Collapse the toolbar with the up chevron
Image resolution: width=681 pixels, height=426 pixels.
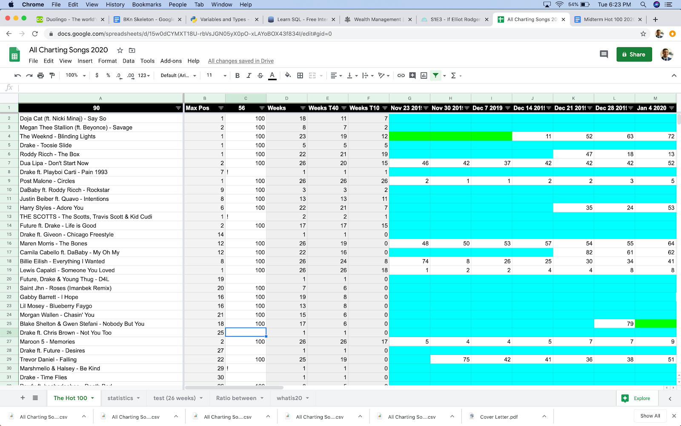point(674,75)
